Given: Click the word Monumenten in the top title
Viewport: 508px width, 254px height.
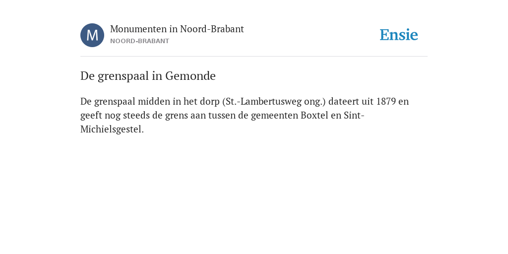Looking at the screenshot, I should (138, 29).
